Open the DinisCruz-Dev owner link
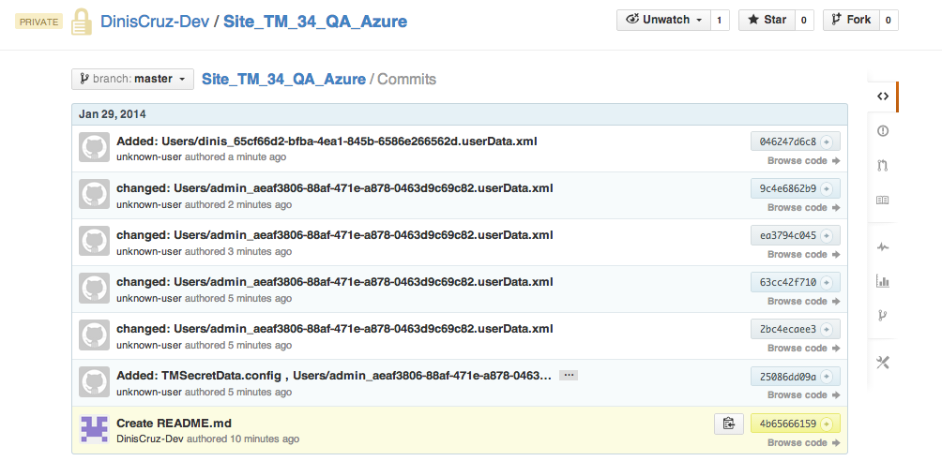 click(154, 21)
